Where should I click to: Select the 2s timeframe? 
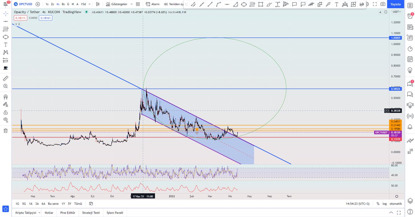(x=52, y=4)
